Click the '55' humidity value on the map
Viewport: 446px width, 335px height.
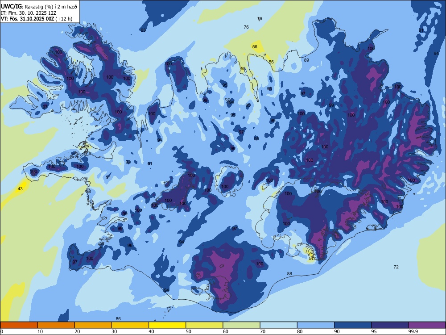point(243,69)
